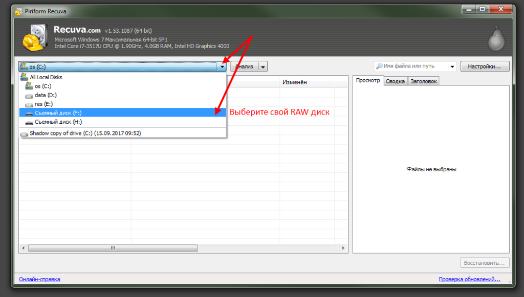Screen dimensions: 524x297
Task: Click the Intel Core i7-3517U hardware line
Action: point(142,46)
